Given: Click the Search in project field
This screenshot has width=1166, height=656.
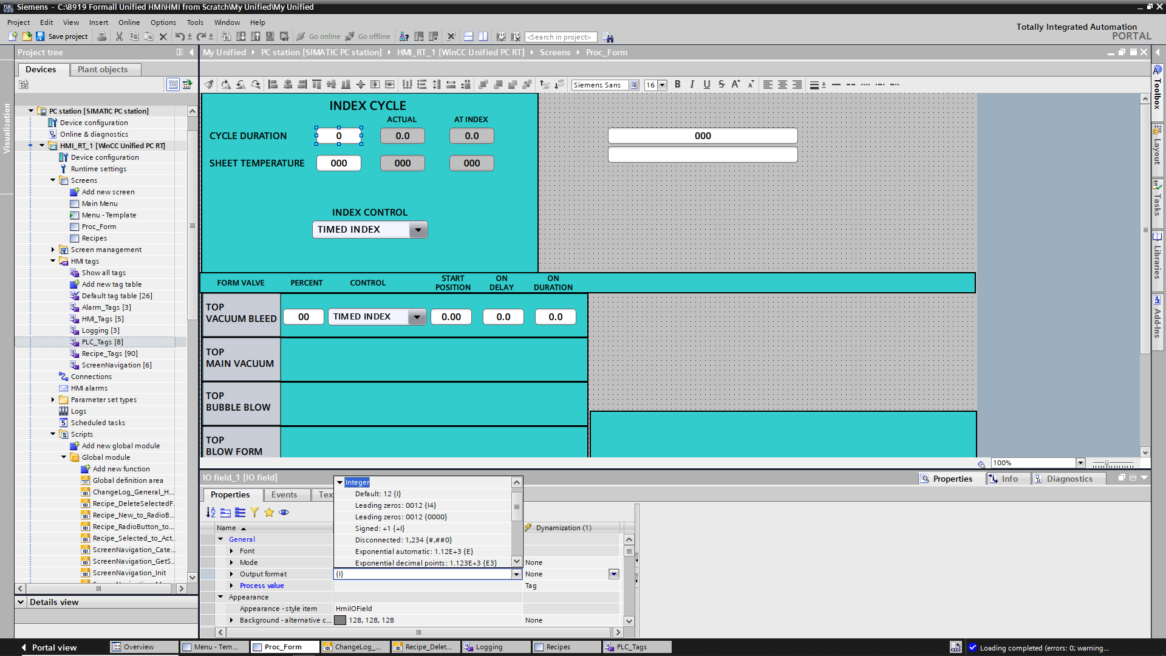Looking at the screenshot, I should point(560,37).
